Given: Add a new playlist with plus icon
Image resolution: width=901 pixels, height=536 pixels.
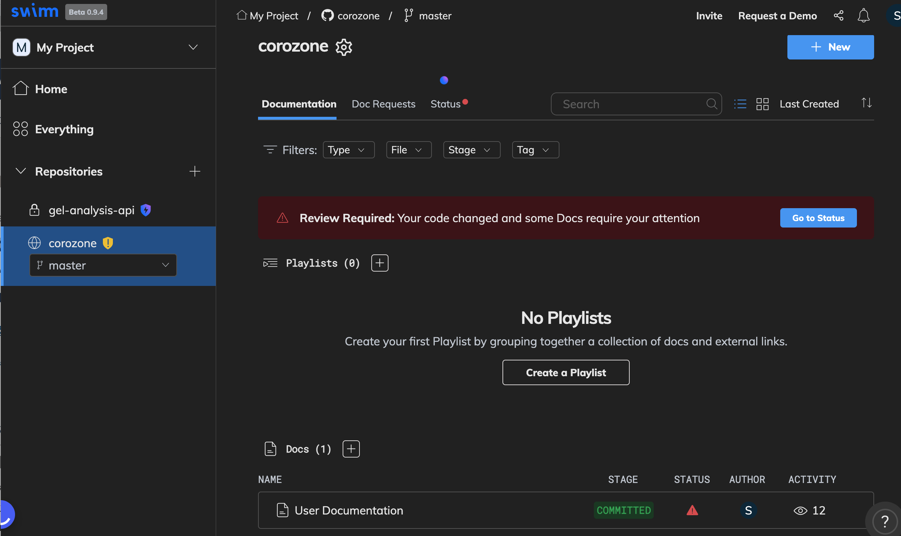Looking at the screenshot, I should [380, 263].
